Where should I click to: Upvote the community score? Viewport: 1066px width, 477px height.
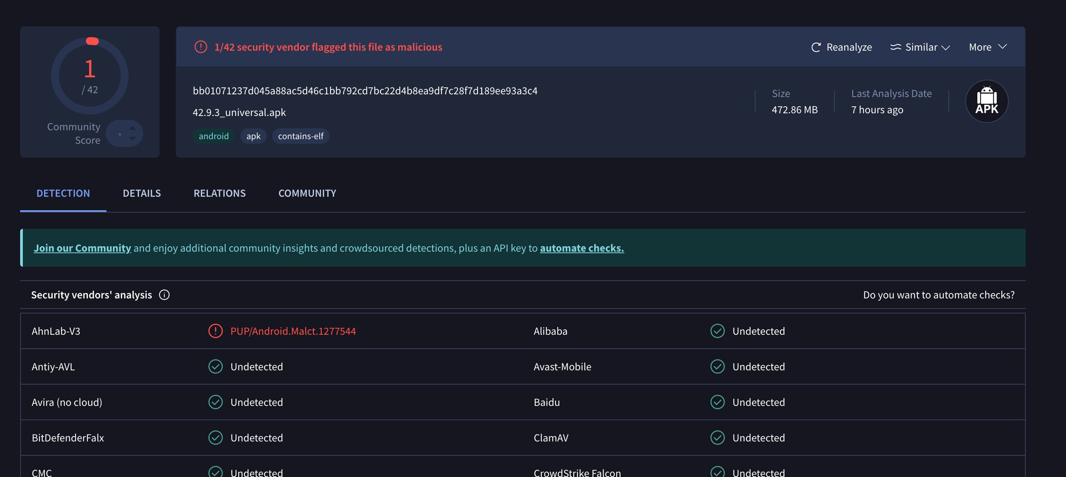click(x=132, y=128)
